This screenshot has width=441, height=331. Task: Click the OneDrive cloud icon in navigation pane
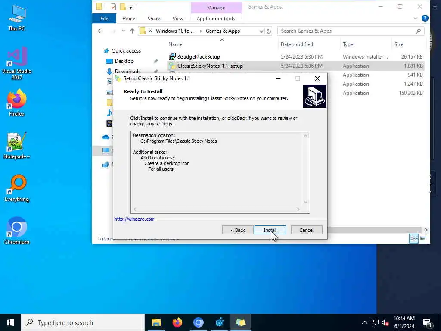(x=106, y=137)
